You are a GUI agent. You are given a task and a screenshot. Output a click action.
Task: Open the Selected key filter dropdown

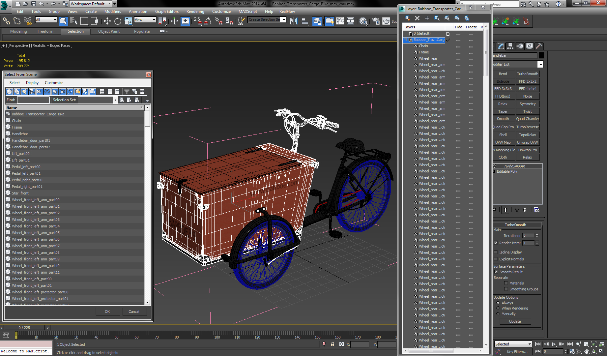tap(513, 344)
